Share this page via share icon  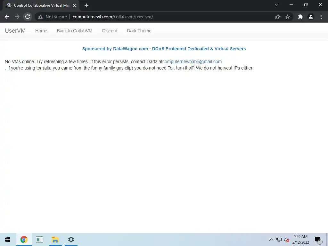click(x=277, y=17)
